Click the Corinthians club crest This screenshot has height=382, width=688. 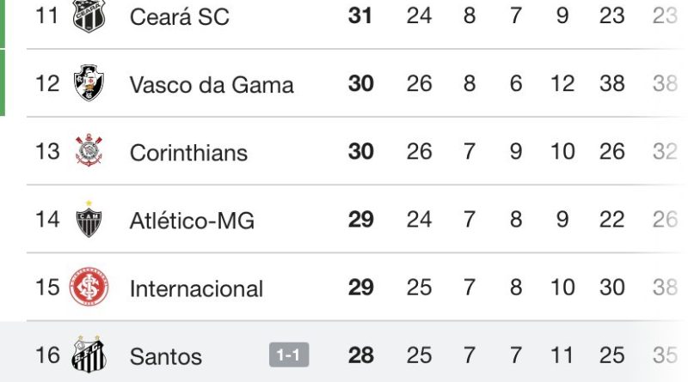tap(89, 151)
